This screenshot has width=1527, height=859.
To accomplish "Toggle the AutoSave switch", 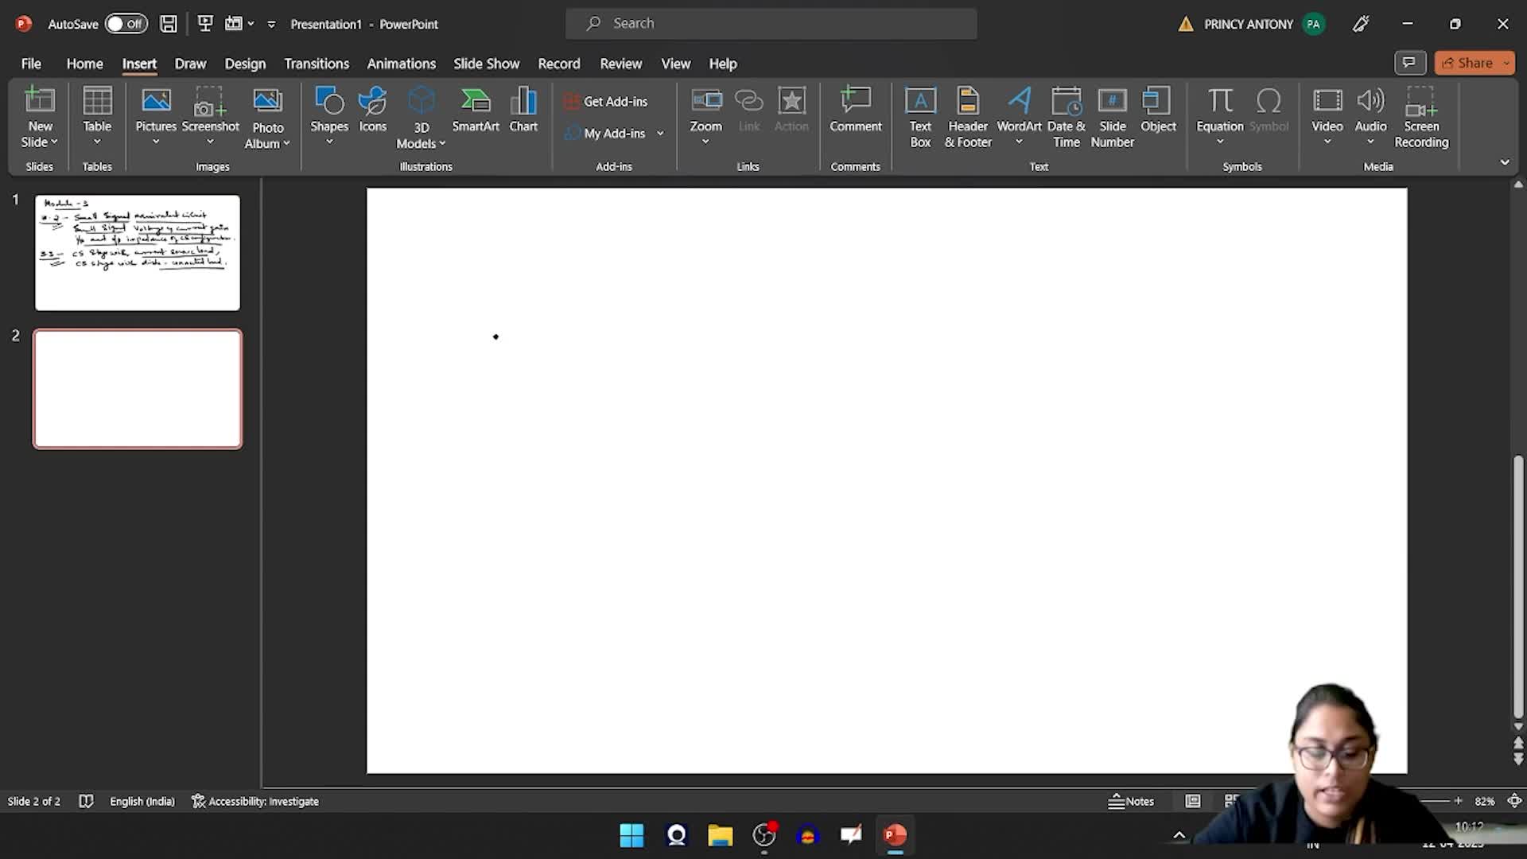I will click(126, 24).
